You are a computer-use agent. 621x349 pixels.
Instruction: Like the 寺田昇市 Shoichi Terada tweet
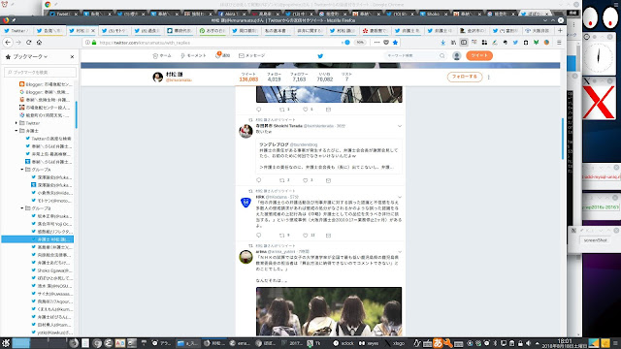coord(306,180)
